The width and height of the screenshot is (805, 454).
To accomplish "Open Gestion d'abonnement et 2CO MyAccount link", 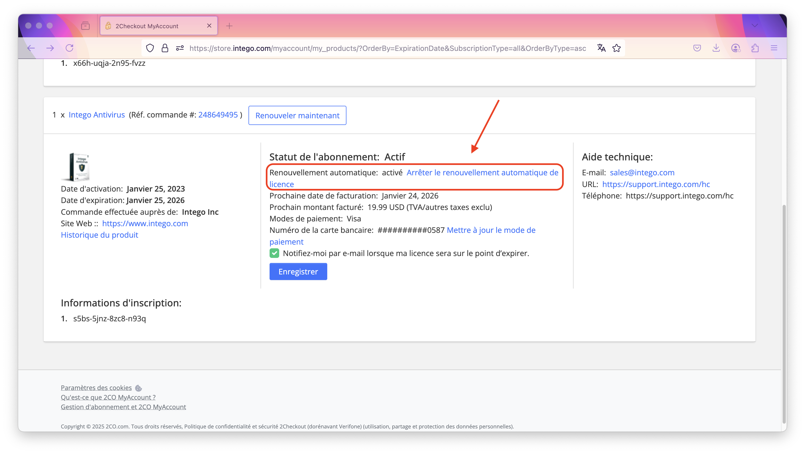I will 123,407.
